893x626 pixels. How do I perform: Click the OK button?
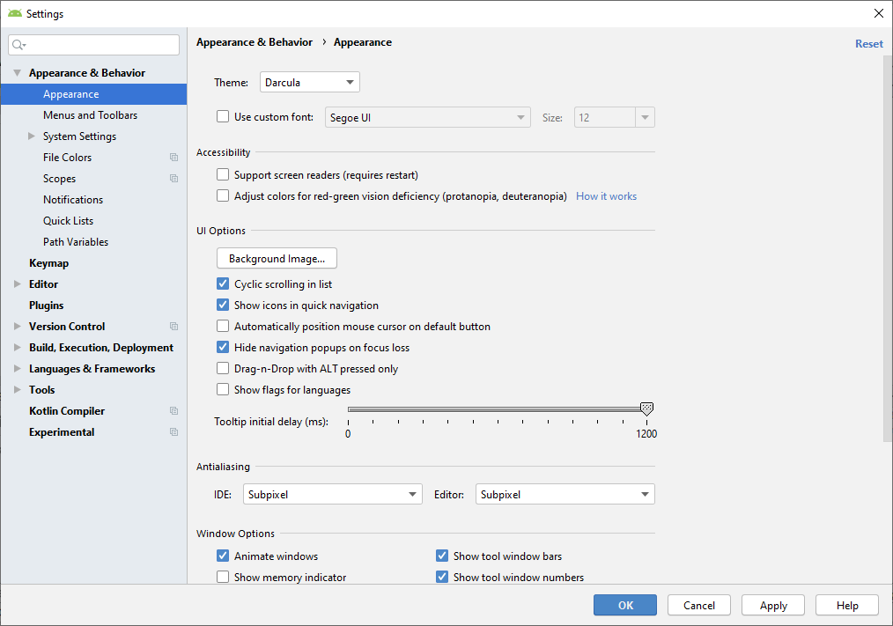624,605
